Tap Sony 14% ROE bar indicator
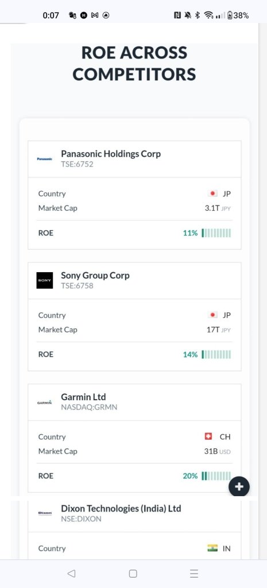 coord(216,355)
